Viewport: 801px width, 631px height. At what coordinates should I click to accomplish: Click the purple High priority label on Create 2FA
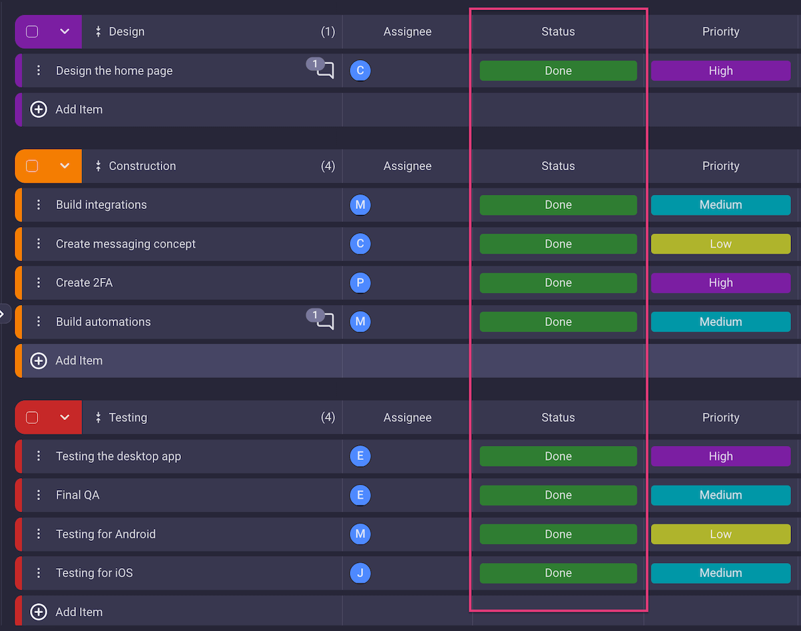pyautogui.click(x=720, y=282)
